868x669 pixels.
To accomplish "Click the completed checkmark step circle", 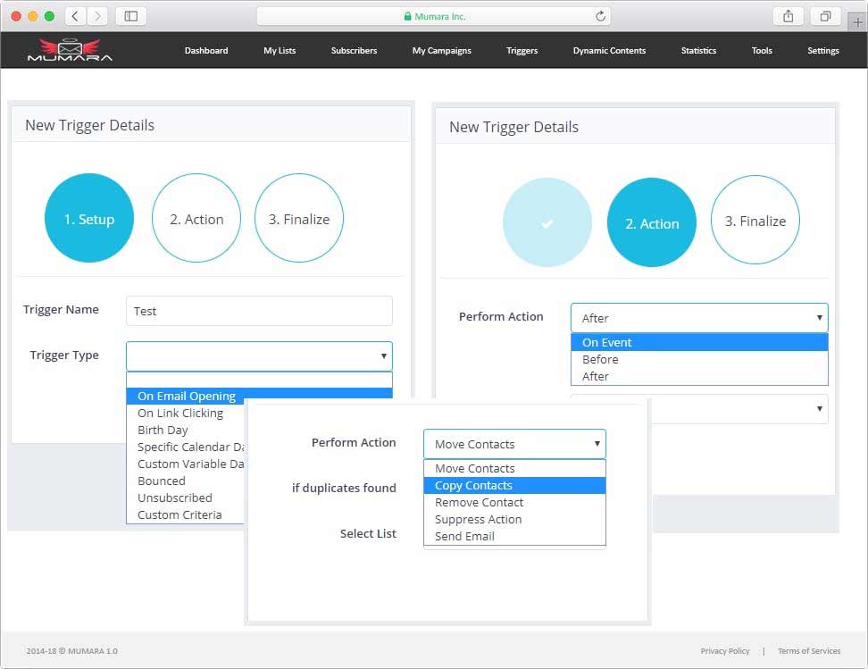I will (547, 223).
